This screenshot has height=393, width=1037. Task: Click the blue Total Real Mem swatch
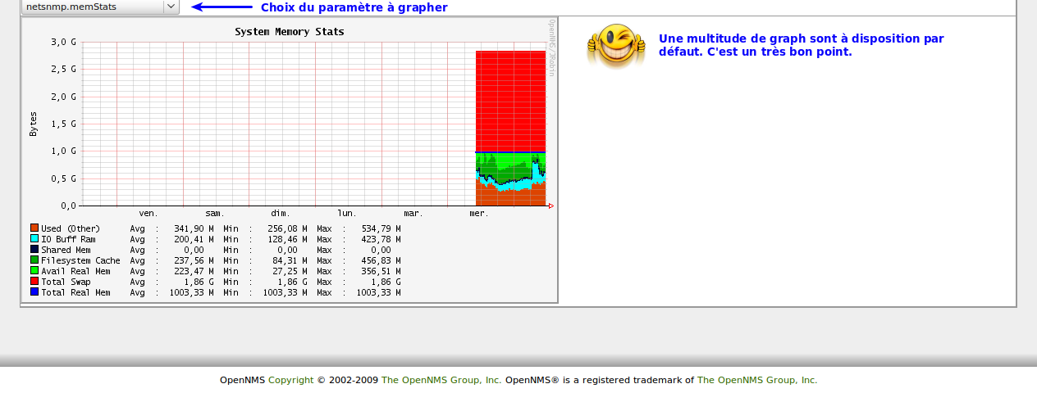click(x=34, y=292)
